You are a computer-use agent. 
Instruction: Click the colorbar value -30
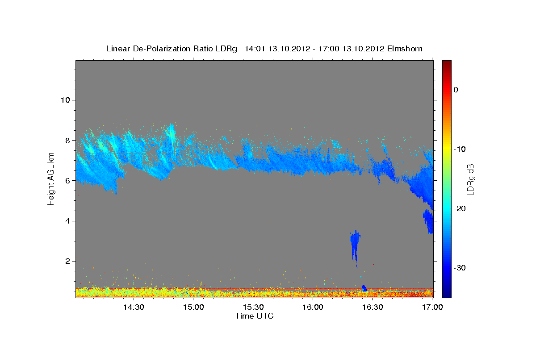[460, 268]
